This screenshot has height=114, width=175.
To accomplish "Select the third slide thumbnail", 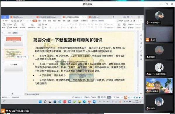I will pos(14,66).
